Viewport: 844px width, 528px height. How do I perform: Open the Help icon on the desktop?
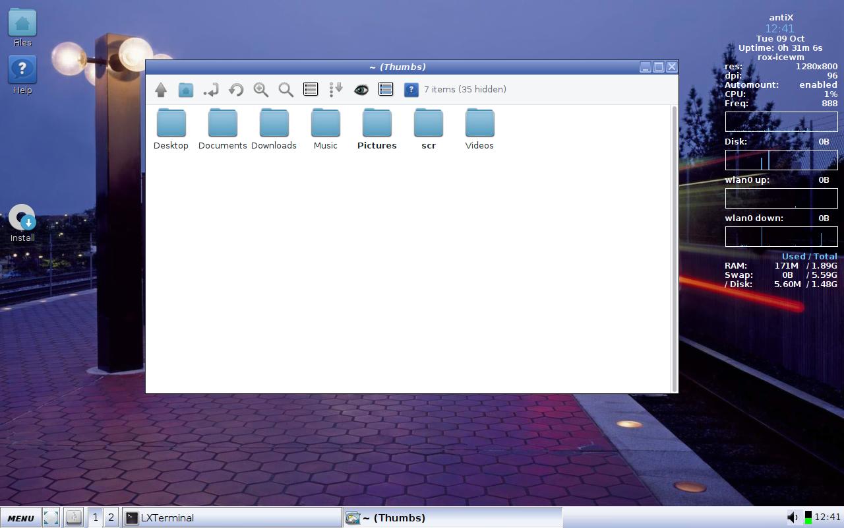pos(22,69)
